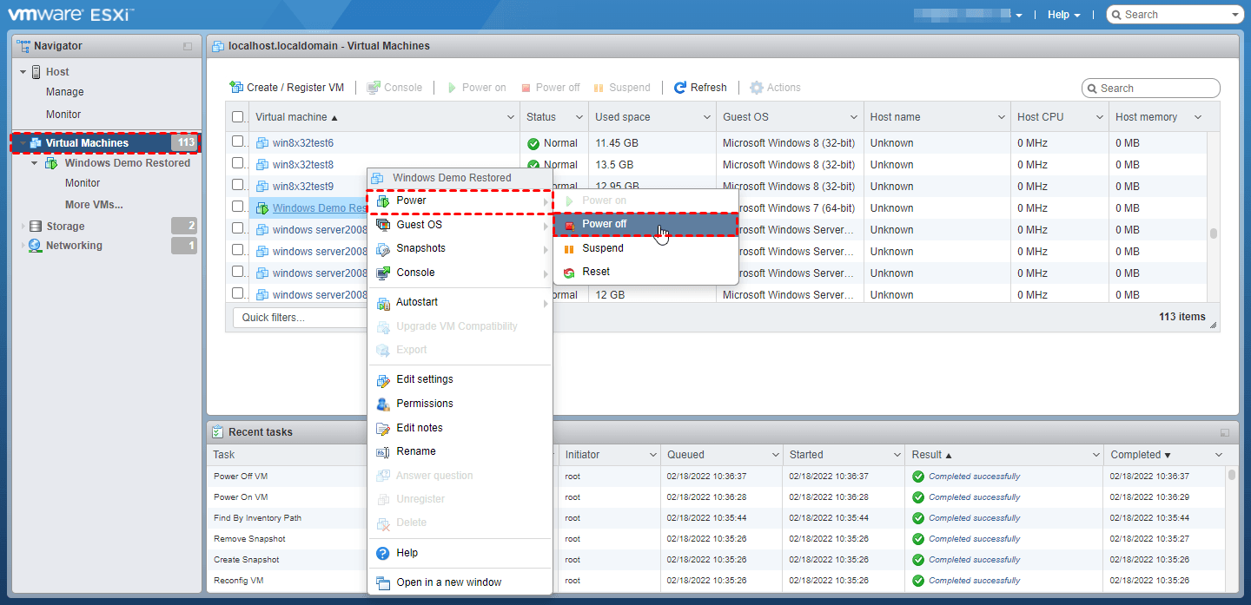Tick the select-all checkbox in the table header

click(x=237, y=116)
